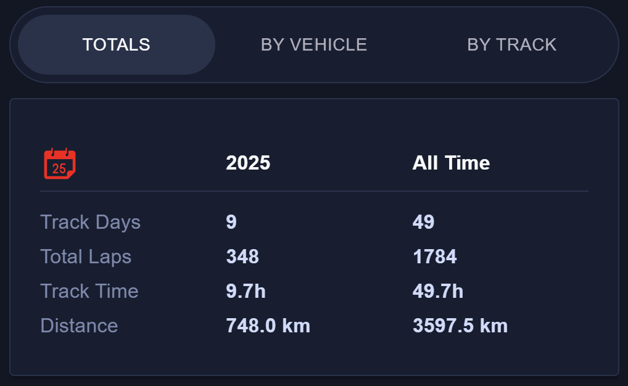Select the 2025 column header
This screenshot has height=386, width=628.
coord(248,163)
